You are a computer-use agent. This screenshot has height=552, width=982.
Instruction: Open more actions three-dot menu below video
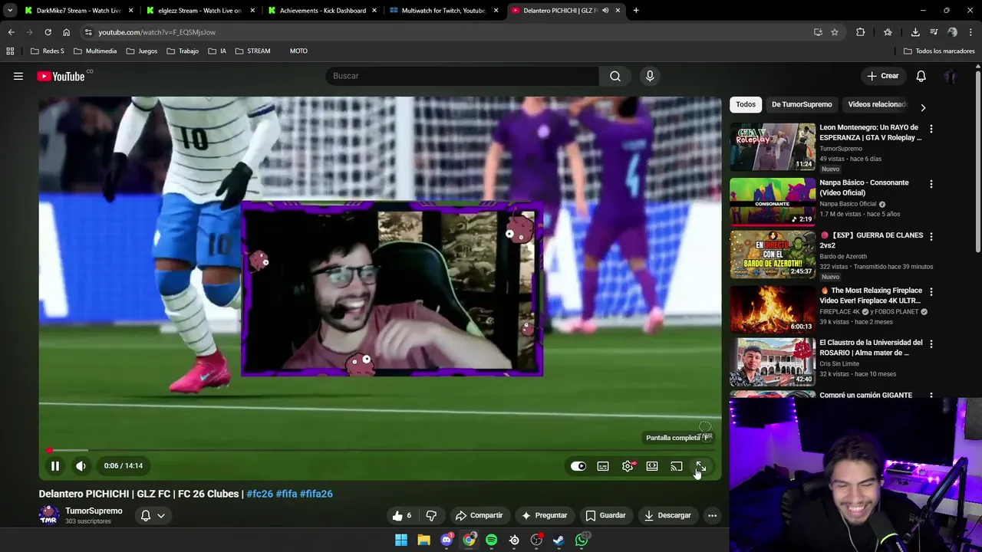(x=712, y=515)
